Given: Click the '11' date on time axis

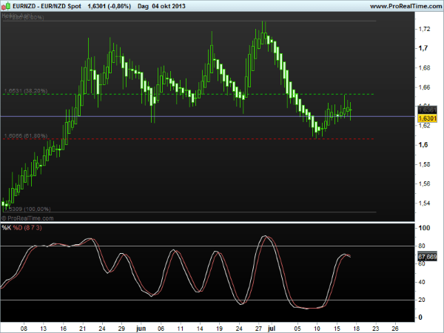Looking at the screenshot, I should pos(181,329).
